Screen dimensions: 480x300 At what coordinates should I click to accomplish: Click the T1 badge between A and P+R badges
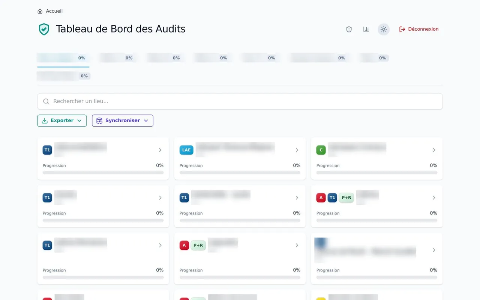click(x=332, y=198)
